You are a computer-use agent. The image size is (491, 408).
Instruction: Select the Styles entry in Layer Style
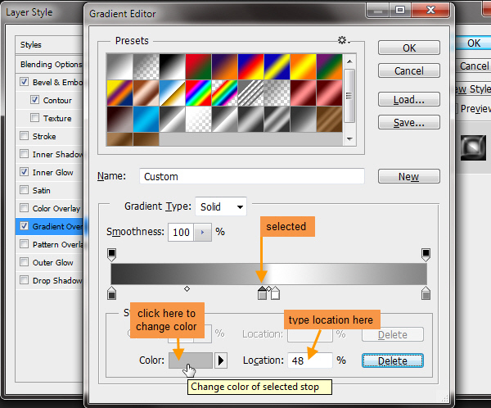point(31,44)
